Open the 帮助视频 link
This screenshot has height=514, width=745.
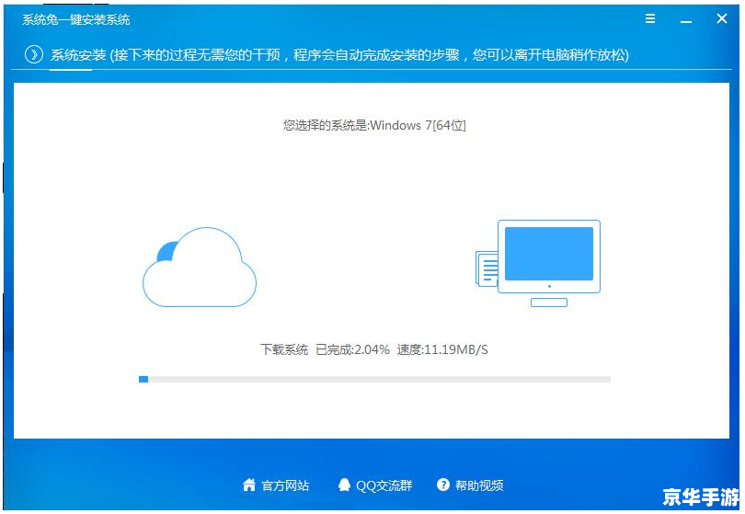coord(479,485)
